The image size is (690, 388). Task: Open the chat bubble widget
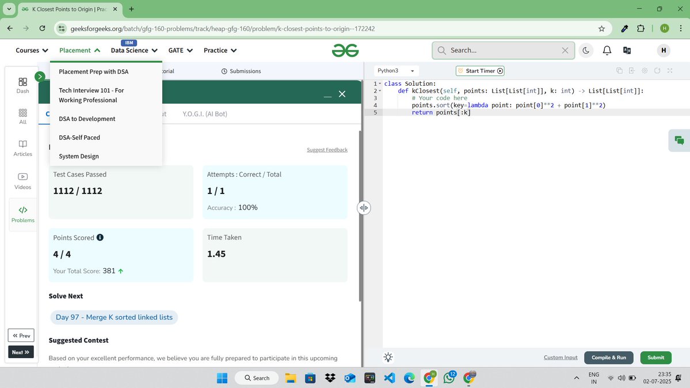[x=679, y=140]
